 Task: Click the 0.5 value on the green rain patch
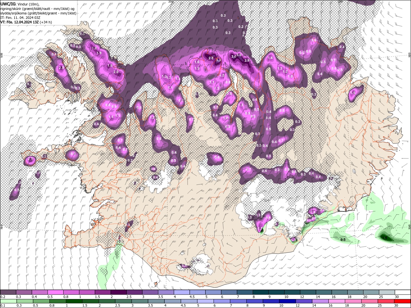[x=343, y=240]
